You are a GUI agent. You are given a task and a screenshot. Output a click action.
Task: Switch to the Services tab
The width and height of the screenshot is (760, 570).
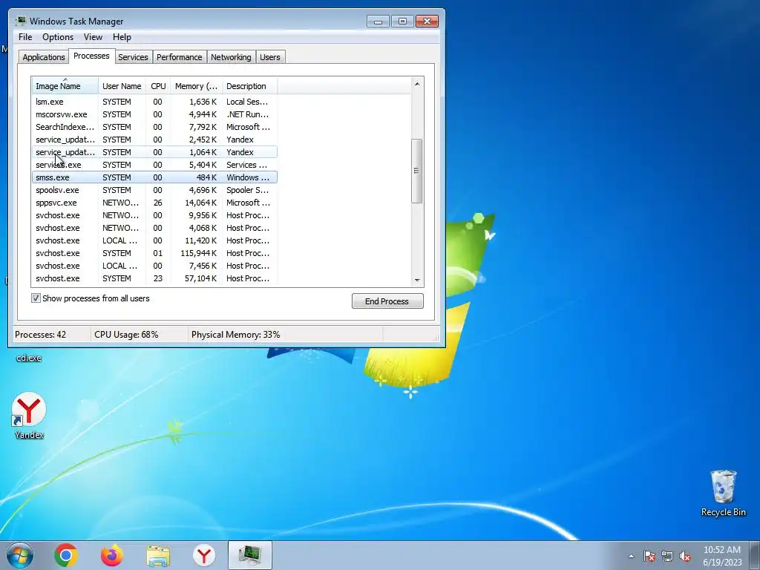[x=133, y=57]
